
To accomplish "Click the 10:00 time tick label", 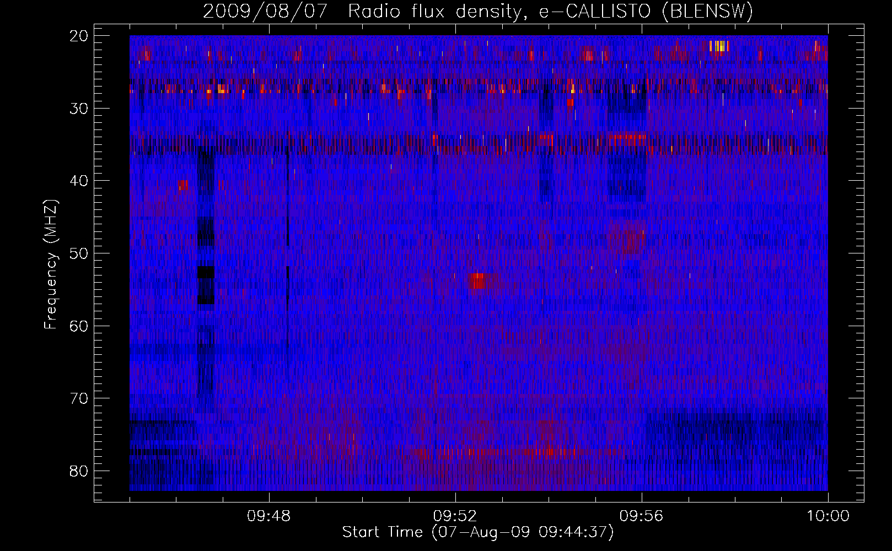I will [828, 516].
